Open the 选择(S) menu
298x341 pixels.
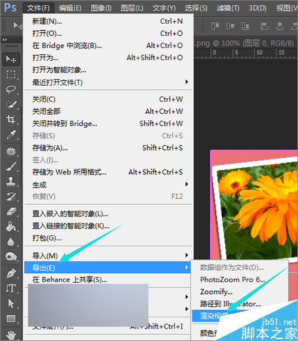click(196, 8)
